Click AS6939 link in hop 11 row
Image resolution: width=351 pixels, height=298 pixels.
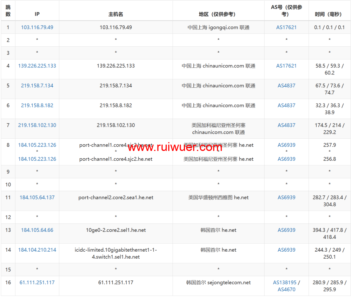286,198
